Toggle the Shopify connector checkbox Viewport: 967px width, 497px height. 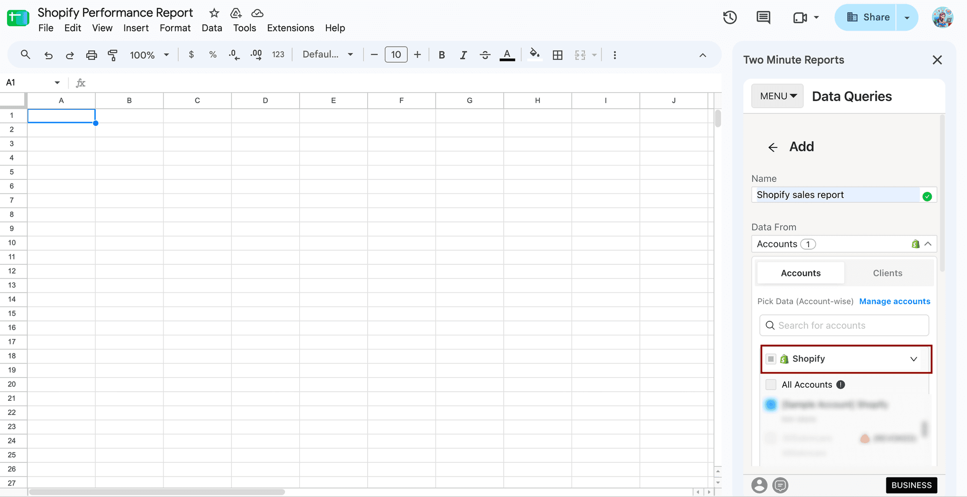[x=771, y=359]
